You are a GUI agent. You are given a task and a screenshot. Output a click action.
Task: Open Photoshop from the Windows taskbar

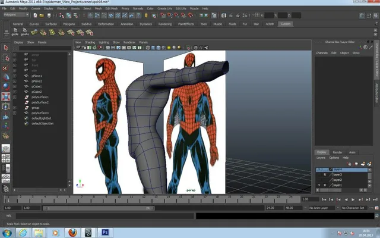(x=105, y=233)
